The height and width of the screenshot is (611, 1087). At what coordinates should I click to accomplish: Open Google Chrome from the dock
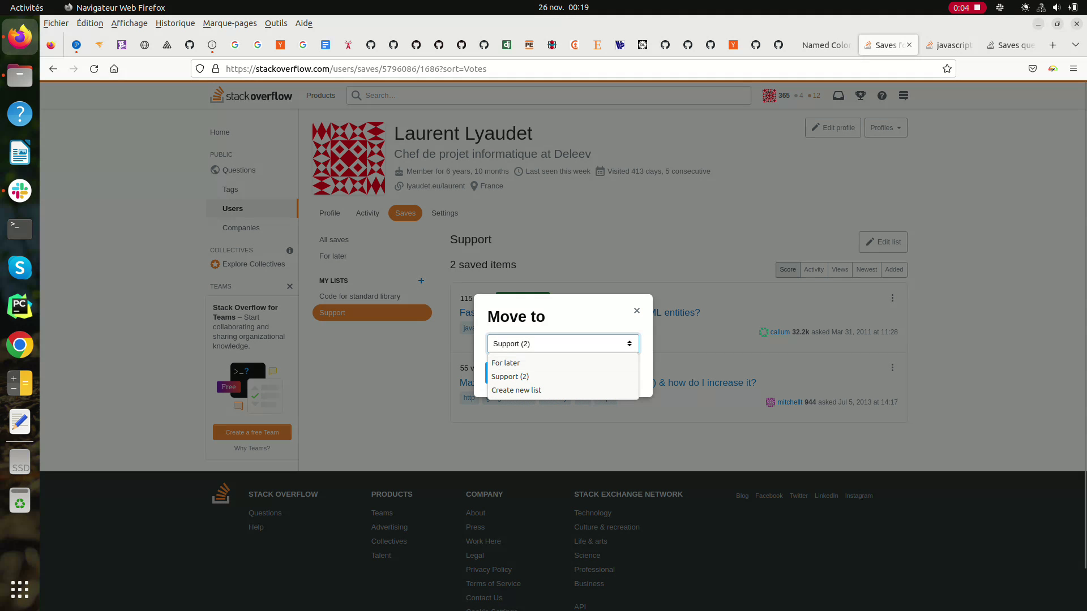(20, 345)
